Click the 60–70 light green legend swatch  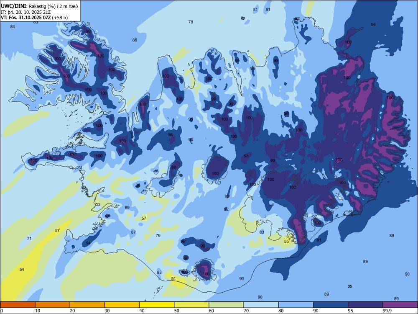click(226, 305)
